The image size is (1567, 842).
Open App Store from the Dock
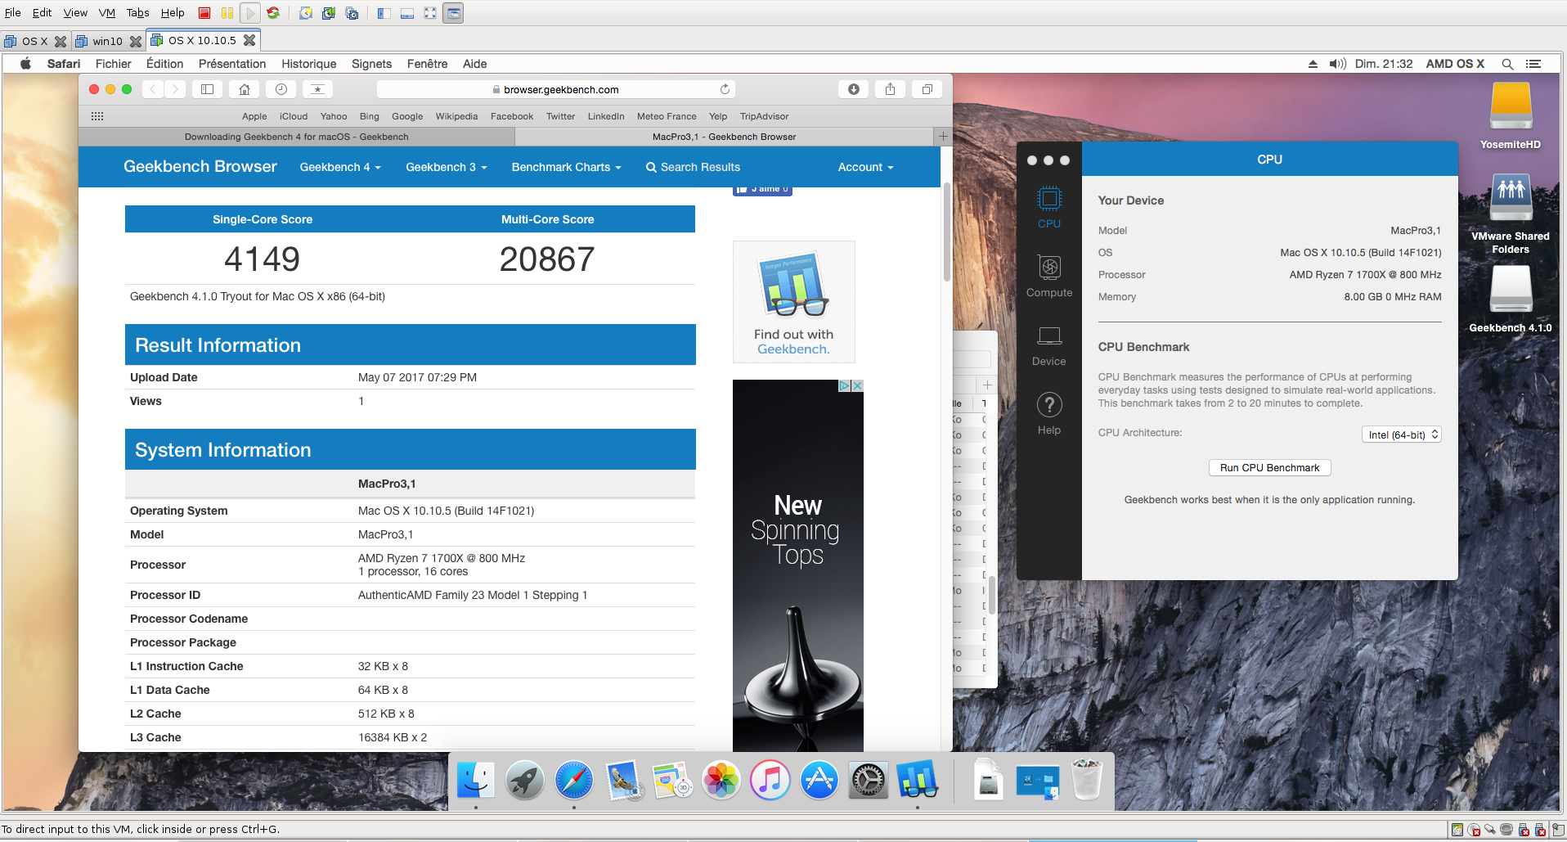(x=819, y=780)
